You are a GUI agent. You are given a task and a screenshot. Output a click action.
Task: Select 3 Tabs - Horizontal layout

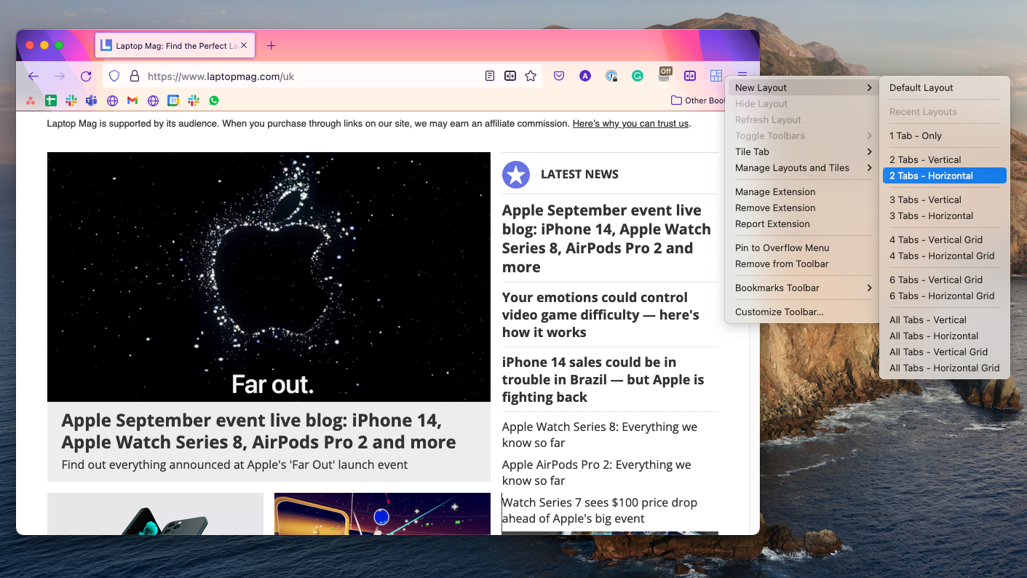point(944,216)
